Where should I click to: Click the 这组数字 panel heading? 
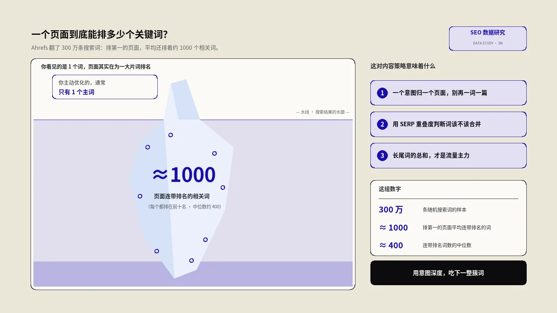[390, 189]
